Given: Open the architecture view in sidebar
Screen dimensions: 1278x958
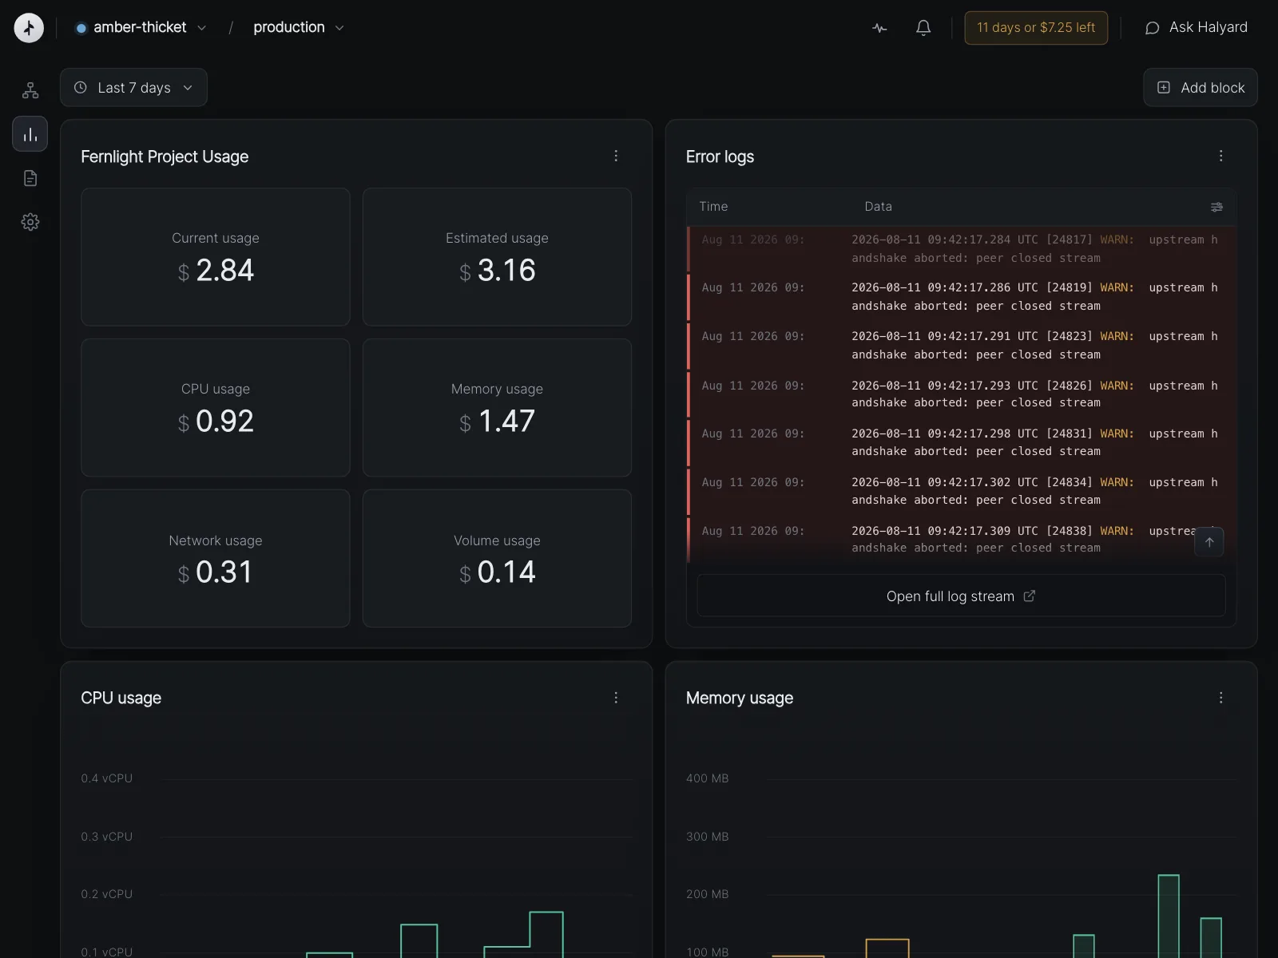Looking at the screenshot, I should [x=30, y=90].
